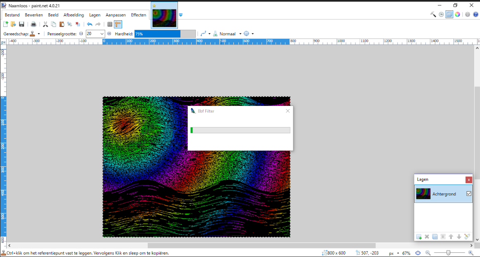Decrease Penseelgrootte with the minus button
Viewport: 480px width, 257px height.
coord(81,34)
